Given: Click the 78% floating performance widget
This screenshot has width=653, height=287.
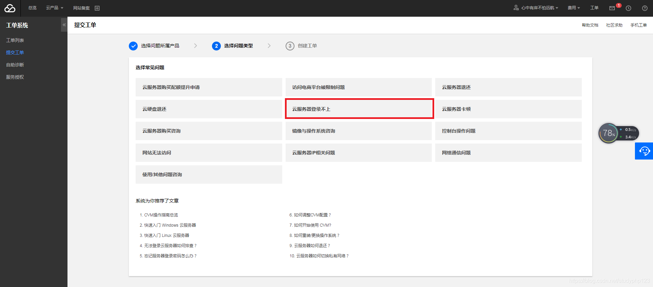Looking at the screenshot, I should [619, 133].
